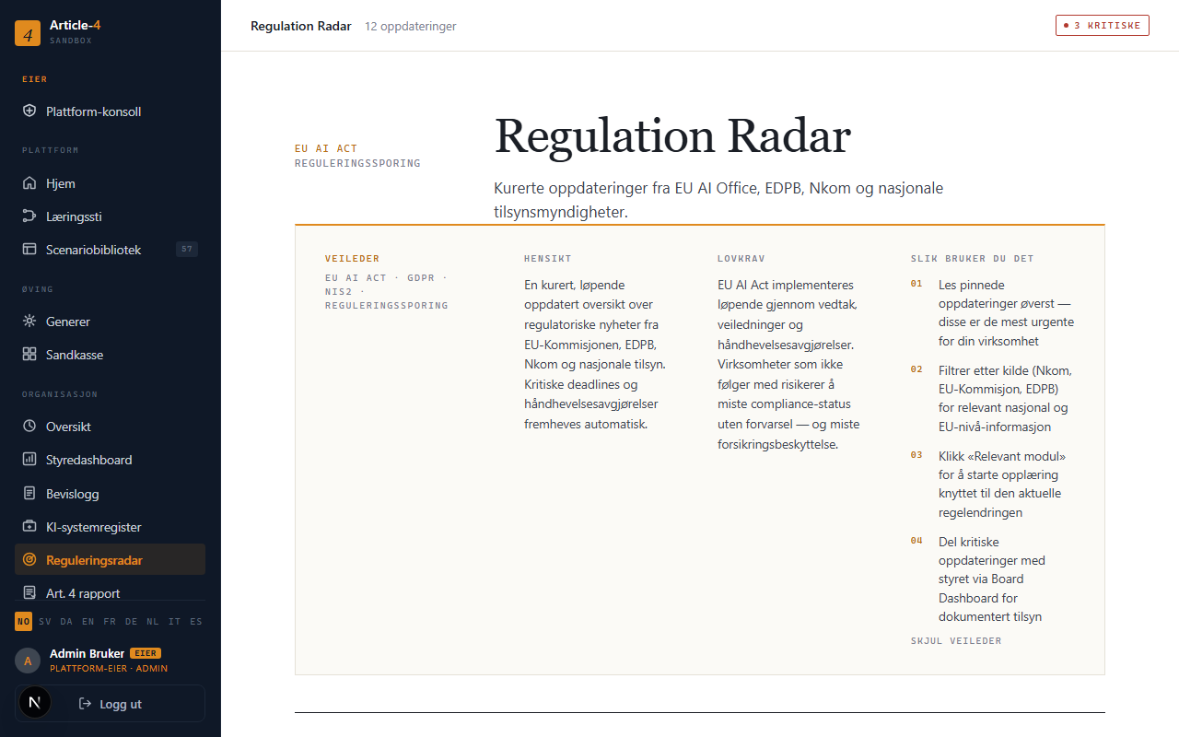Screen dimensions: 1179x737
Task: Click the Article-4 logo
Action: 28,33
